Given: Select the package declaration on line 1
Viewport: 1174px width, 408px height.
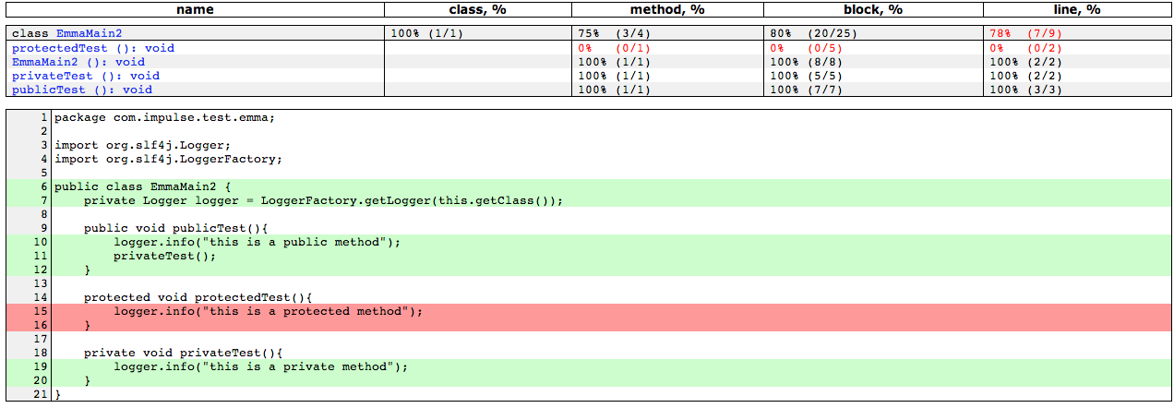Looking at the screenshot, I should pyautogui.click(x=164, y=117).
